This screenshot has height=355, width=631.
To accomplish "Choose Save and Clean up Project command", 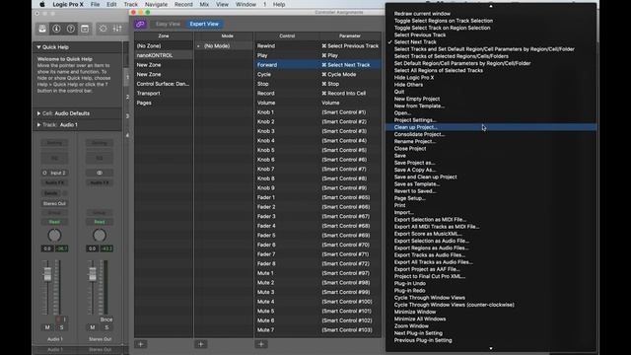I will click(x=491, y=177).
